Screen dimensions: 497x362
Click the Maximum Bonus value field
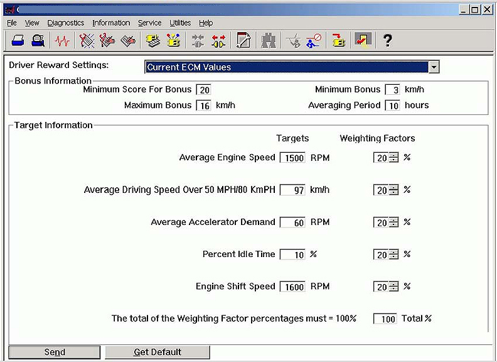204,106
